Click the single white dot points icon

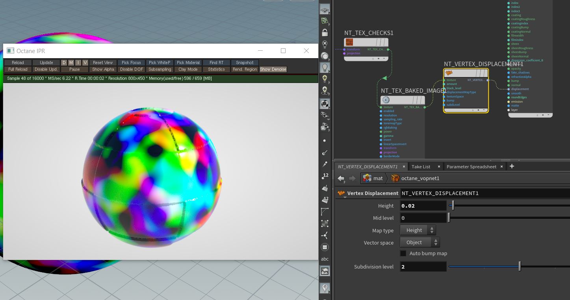point(325,141)
